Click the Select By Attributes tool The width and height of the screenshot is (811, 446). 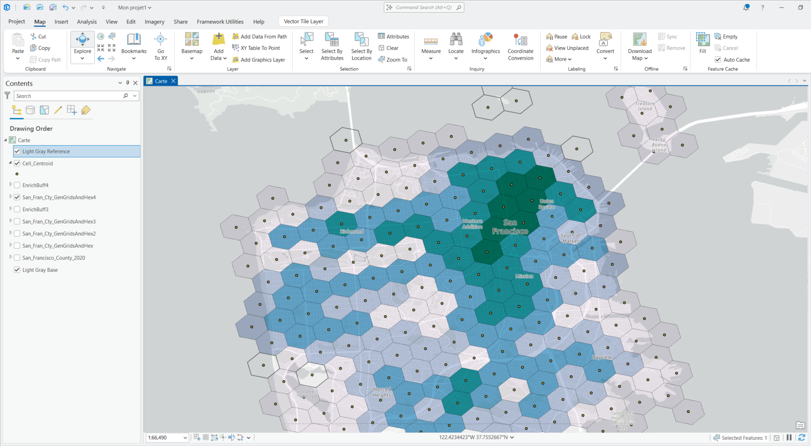332,47
